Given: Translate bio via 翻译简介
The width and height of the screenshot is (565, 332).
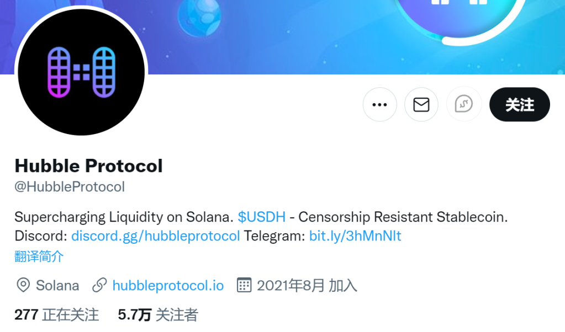Looking at the screenshot, I should 39,256.
